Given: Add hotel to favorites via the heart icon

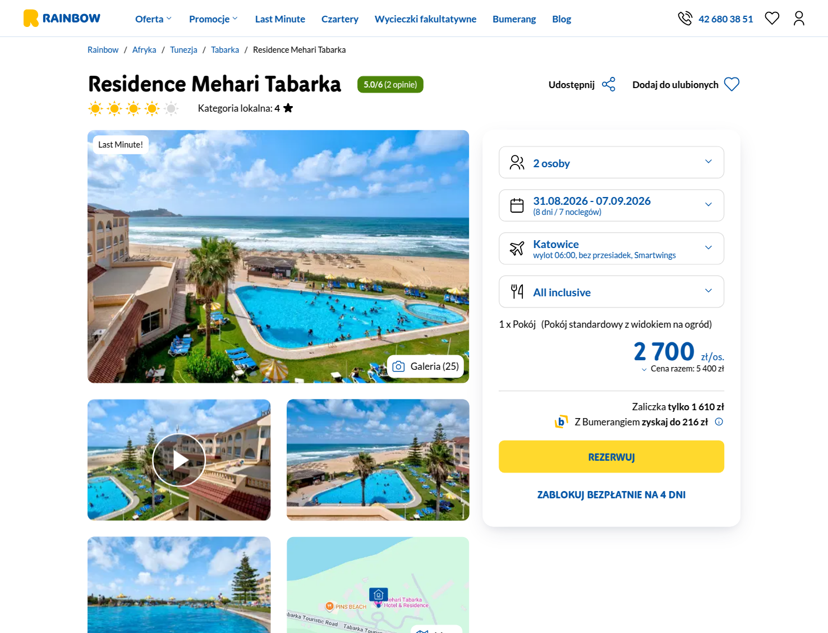Looking at the screenshot, I should tap(732, 84).
